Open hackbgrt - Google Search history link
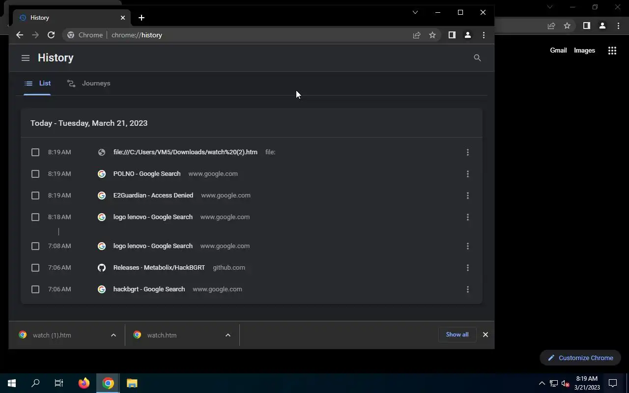 [x=149, y=289]
